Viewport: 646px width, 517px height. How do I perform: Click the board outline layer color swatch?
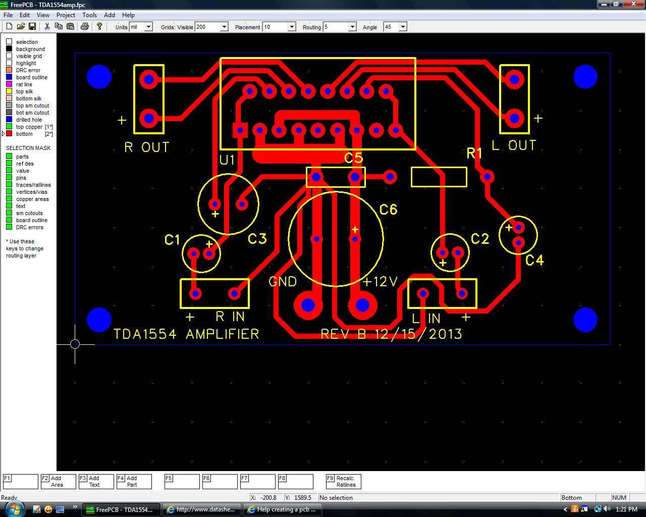[x=9, y=77]
